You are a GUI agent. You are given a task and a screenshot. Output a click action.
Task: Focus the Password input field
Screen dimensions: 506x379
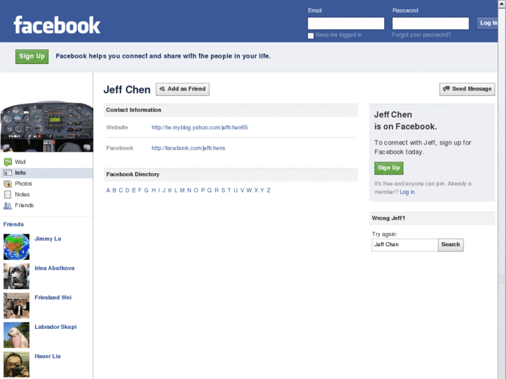pyautogui.click(x=431, y=24)
